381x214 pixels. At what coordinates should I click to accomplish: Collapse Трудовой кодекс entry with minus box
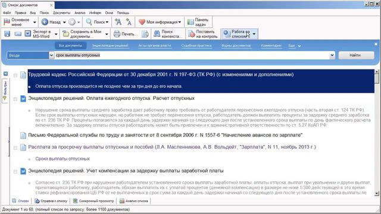coord(15,75)
